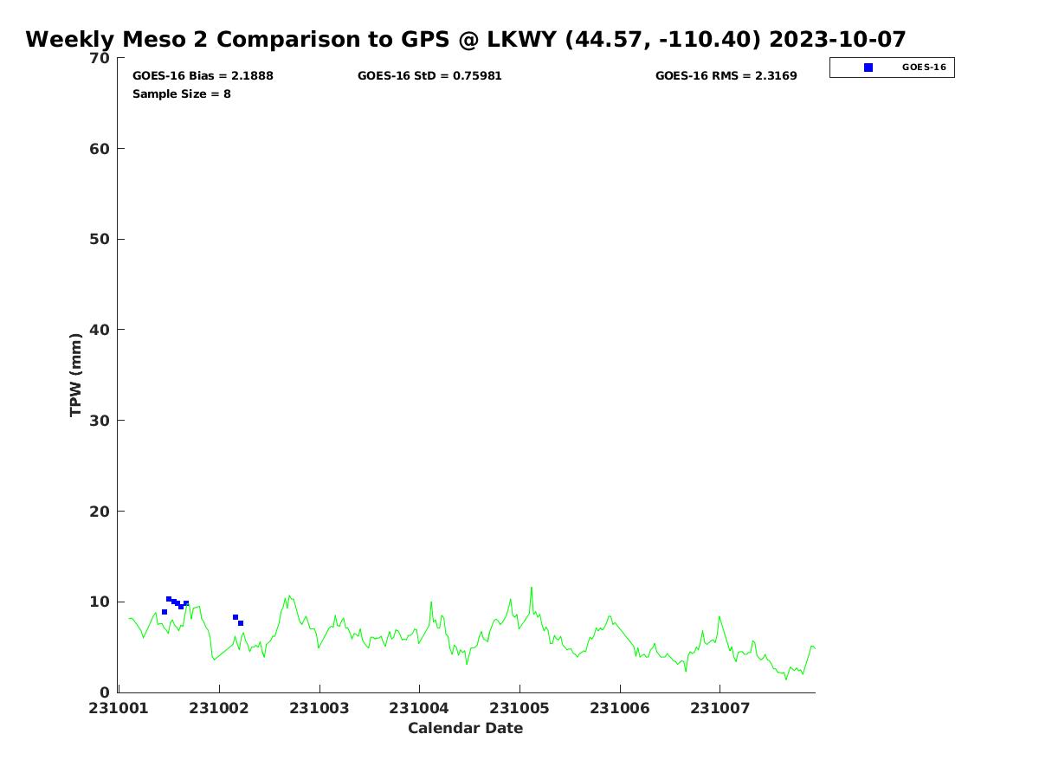The image size is (1039, 779).
Task: Click the highest green GPS peak near 231005
Action: pyautogui.click(x=532, y=588)
